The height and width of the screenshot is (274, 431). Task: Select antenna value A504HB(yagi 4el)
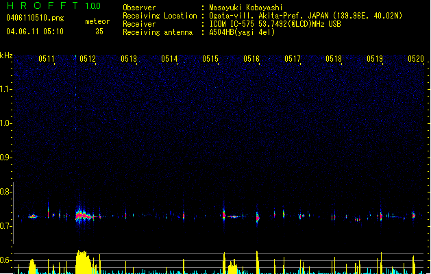click(x=242, y=32)
